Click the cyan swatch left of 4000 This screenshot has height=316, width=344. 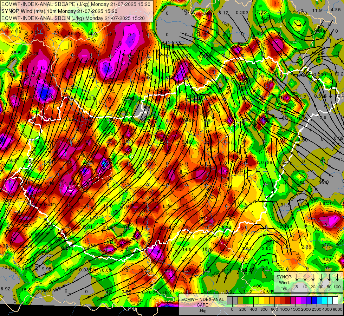pos(324,300)
